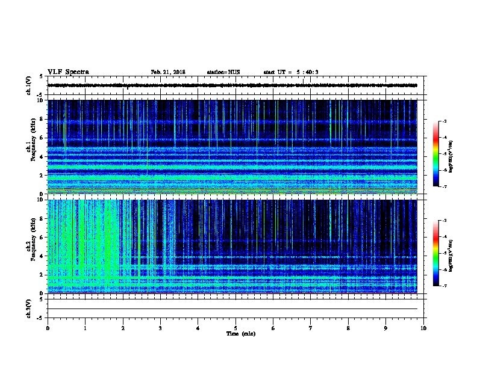
Task: Click the time axis tick label "2"
Action: point(123,328)
